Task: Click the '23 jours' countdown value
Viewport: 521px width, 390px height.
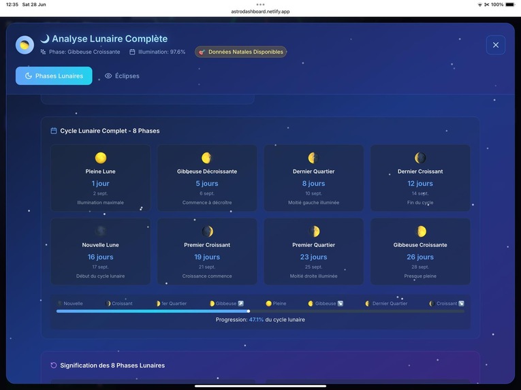Action: [314, 257]
